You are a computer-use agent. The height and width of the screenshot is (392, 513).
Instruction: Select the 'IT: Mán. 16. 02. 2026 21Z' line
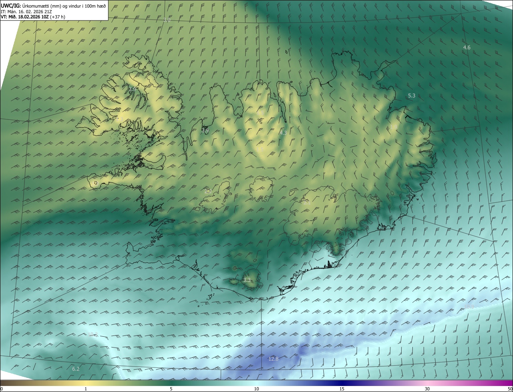(27, 12)
